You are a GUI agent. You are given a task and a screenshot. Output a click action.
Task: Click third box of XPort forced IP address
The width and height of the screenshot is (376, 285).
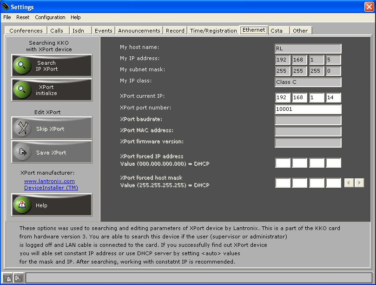click(317, 163)
